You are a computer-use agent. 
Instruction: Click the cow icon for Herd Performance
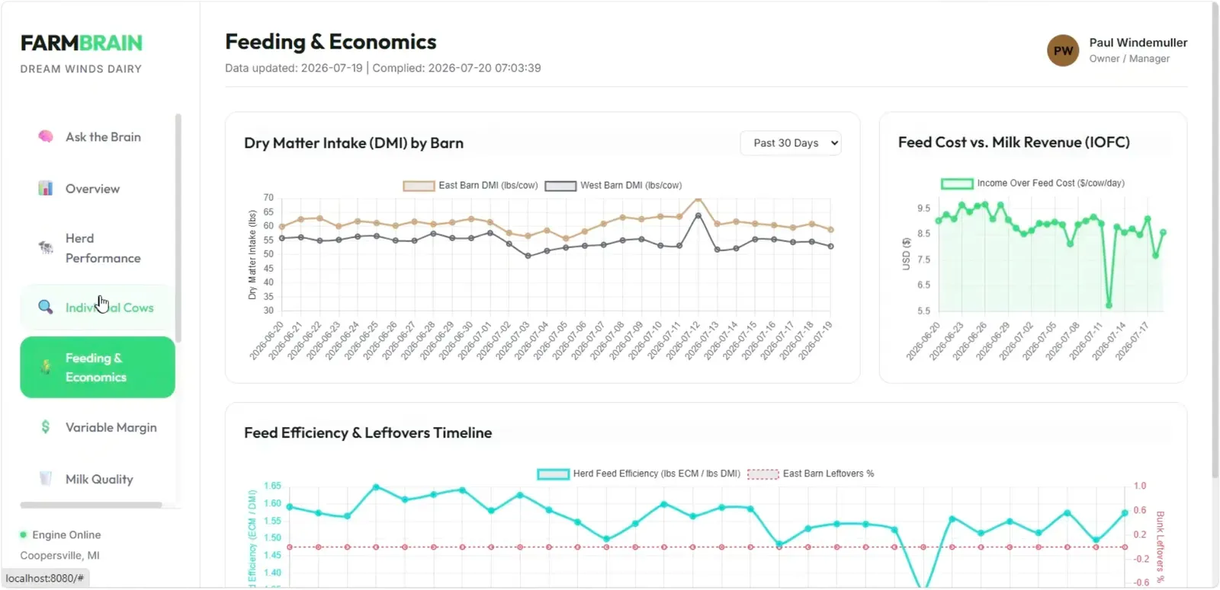click(x=46, y=247)
